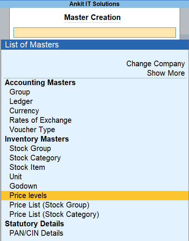Choose Stock Category from the list
The image size is (189, 241).
pos(35,158)
